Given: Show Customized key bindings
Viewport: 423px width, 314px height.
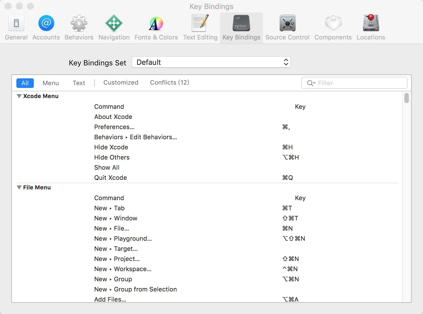Looking at the screenshot, I should [x=121, y=82].
